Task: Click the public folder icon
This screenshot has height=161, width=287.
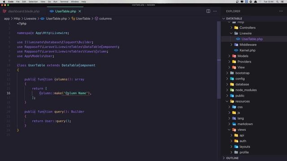Action: pyautogui.click(x=232, y=95)
